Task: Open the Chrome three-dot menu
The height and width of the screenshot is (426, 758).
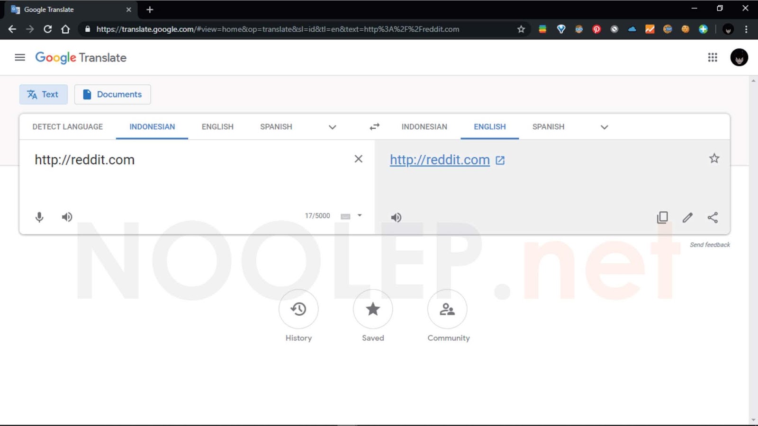Action: [x=746, y=29]
